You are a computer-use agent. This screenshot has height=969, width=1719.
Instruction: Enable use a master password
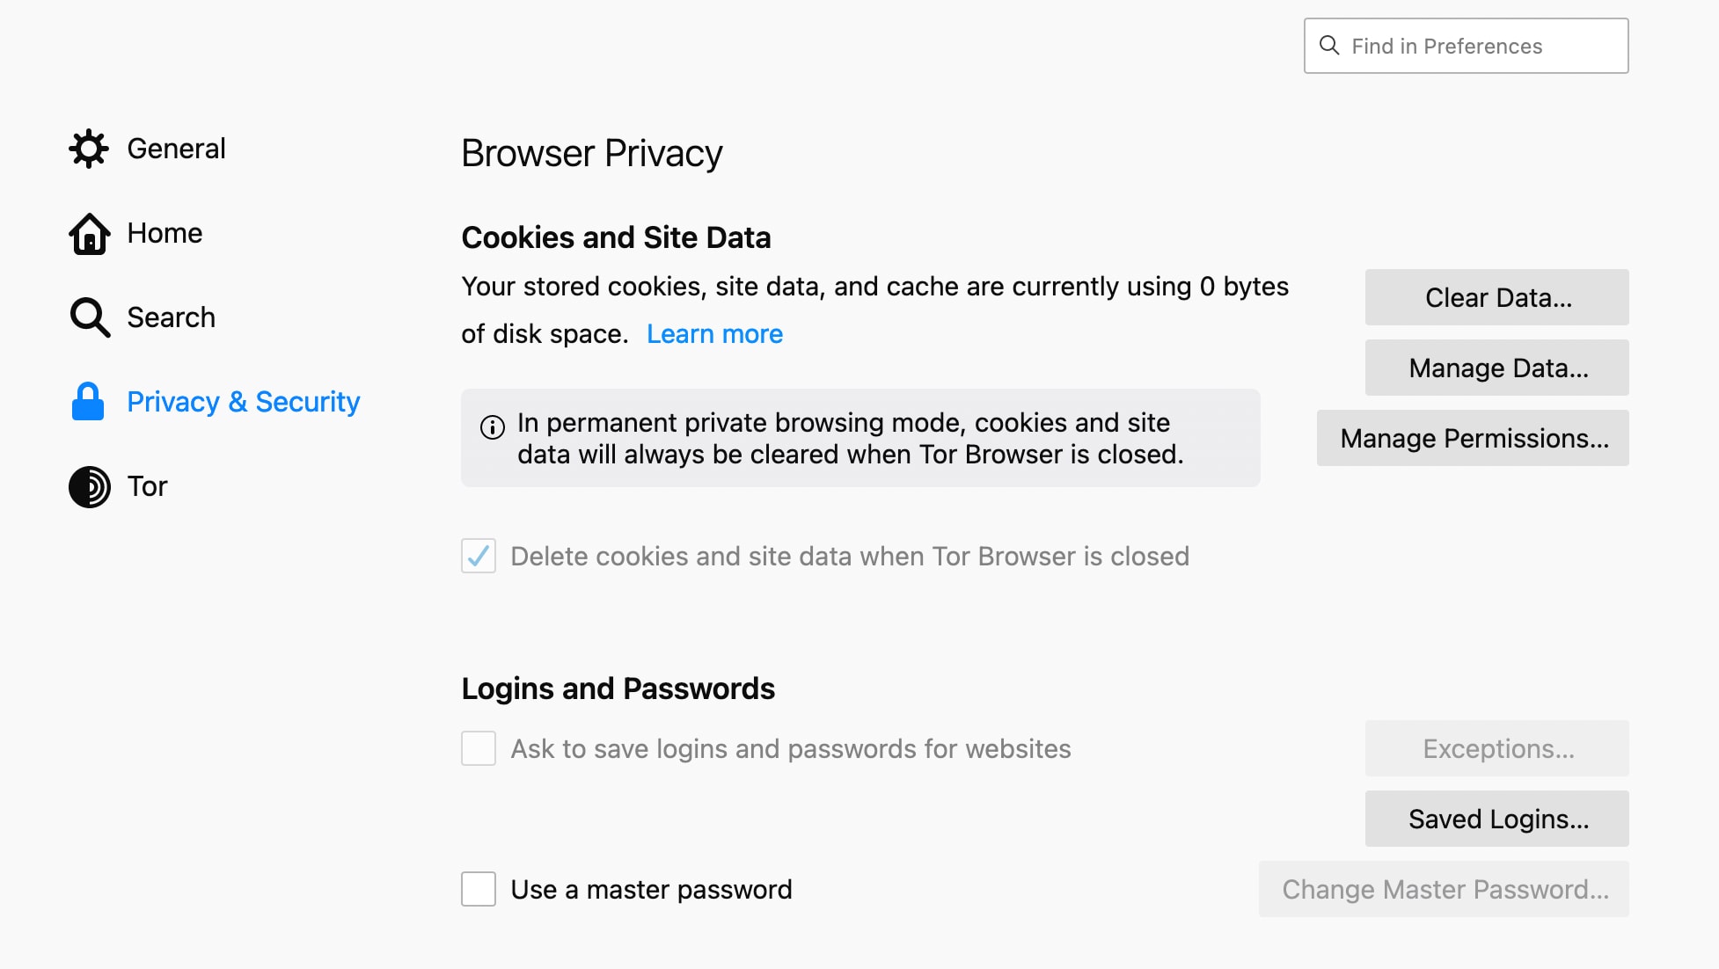point(479,890)
